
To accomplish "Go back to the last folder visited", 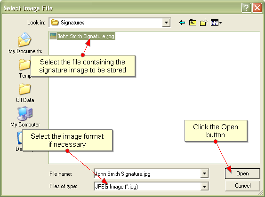I will [x=182, y=23].
